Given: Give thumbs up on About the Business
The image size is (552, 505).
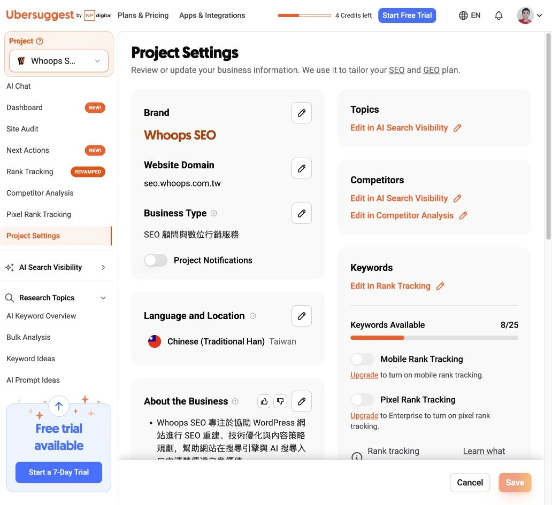Looking at the screenshot, I should (264, 401).
